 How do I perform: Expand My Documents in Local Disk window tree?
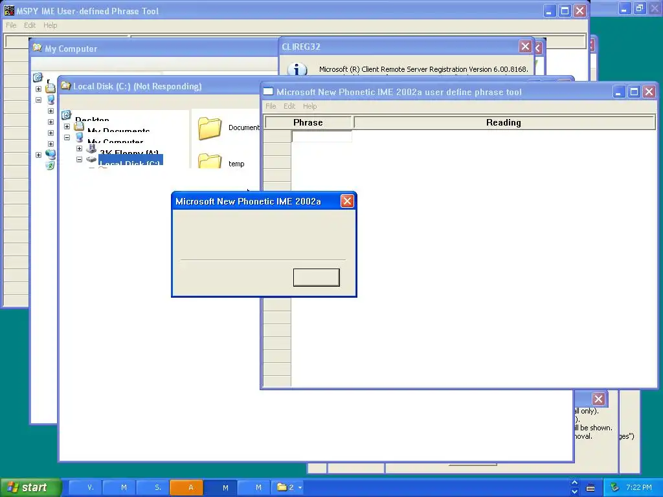(67, 126)
